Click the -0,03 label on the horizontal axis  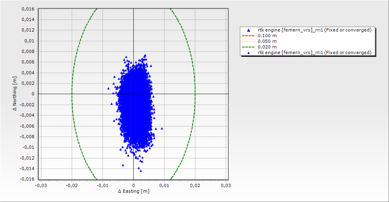click(41, 185)
